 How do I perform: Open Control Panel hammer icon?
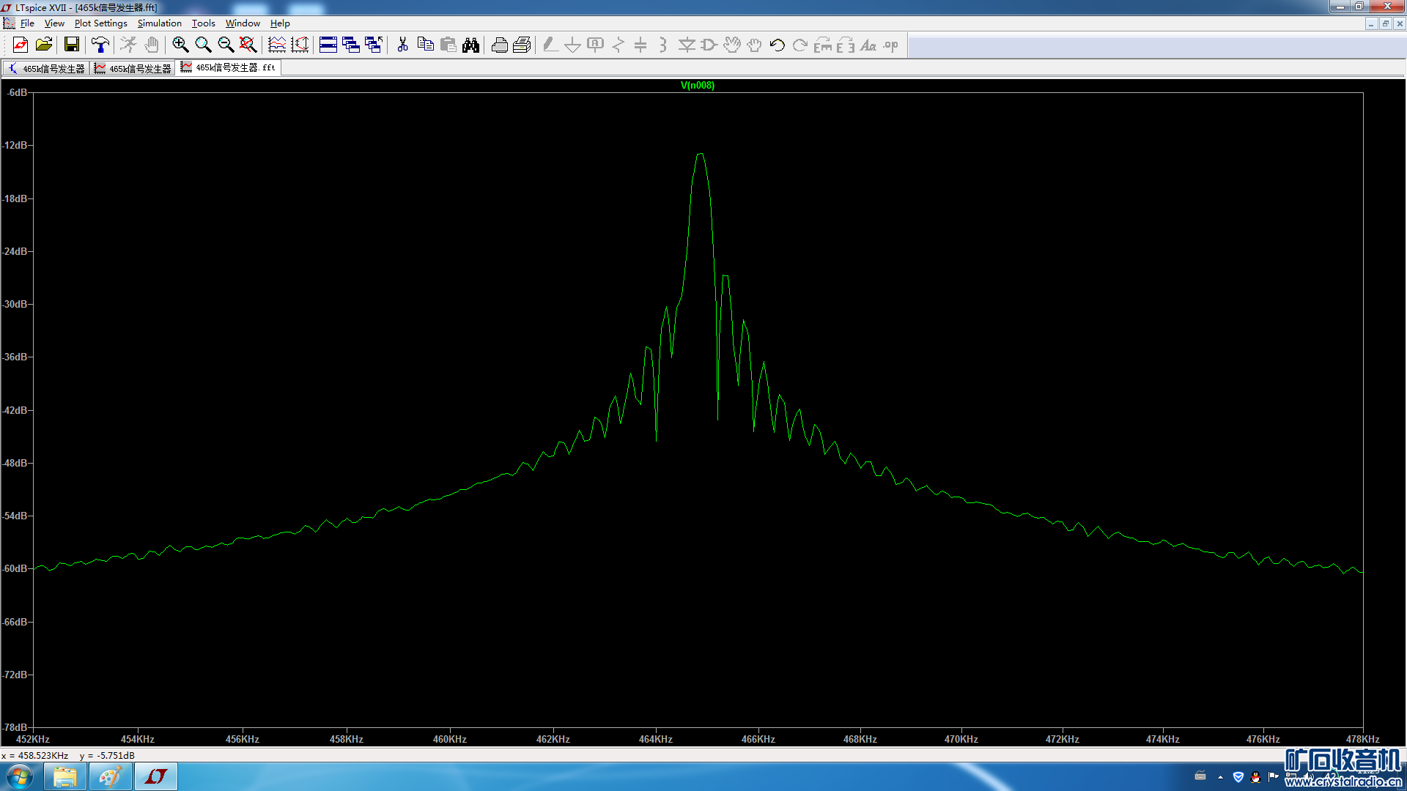100,45
